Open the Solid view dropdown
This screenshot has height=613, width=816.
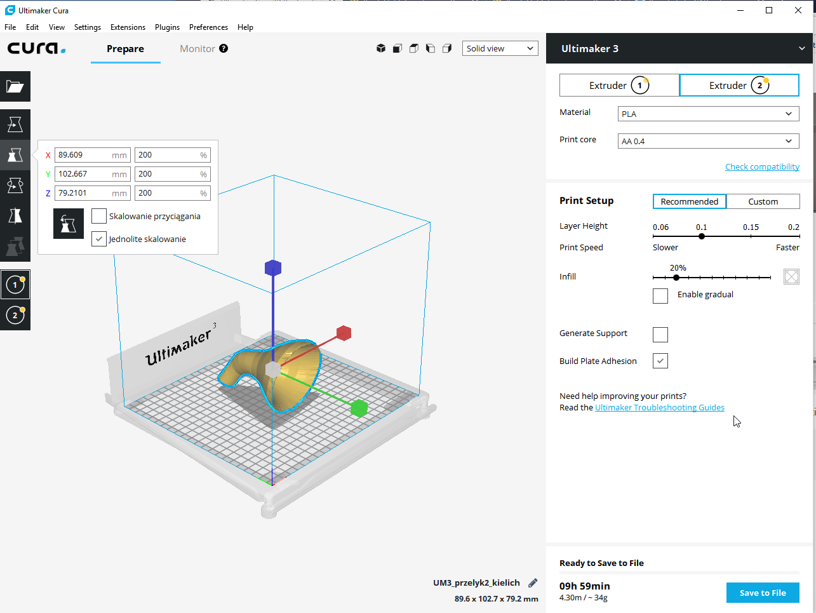[500, 48]
